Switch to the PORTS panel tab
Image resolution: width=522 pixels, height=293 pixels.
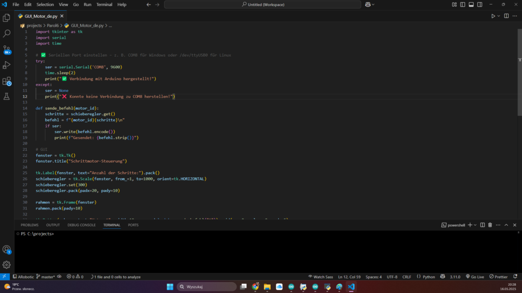click(x=133, y=225)
